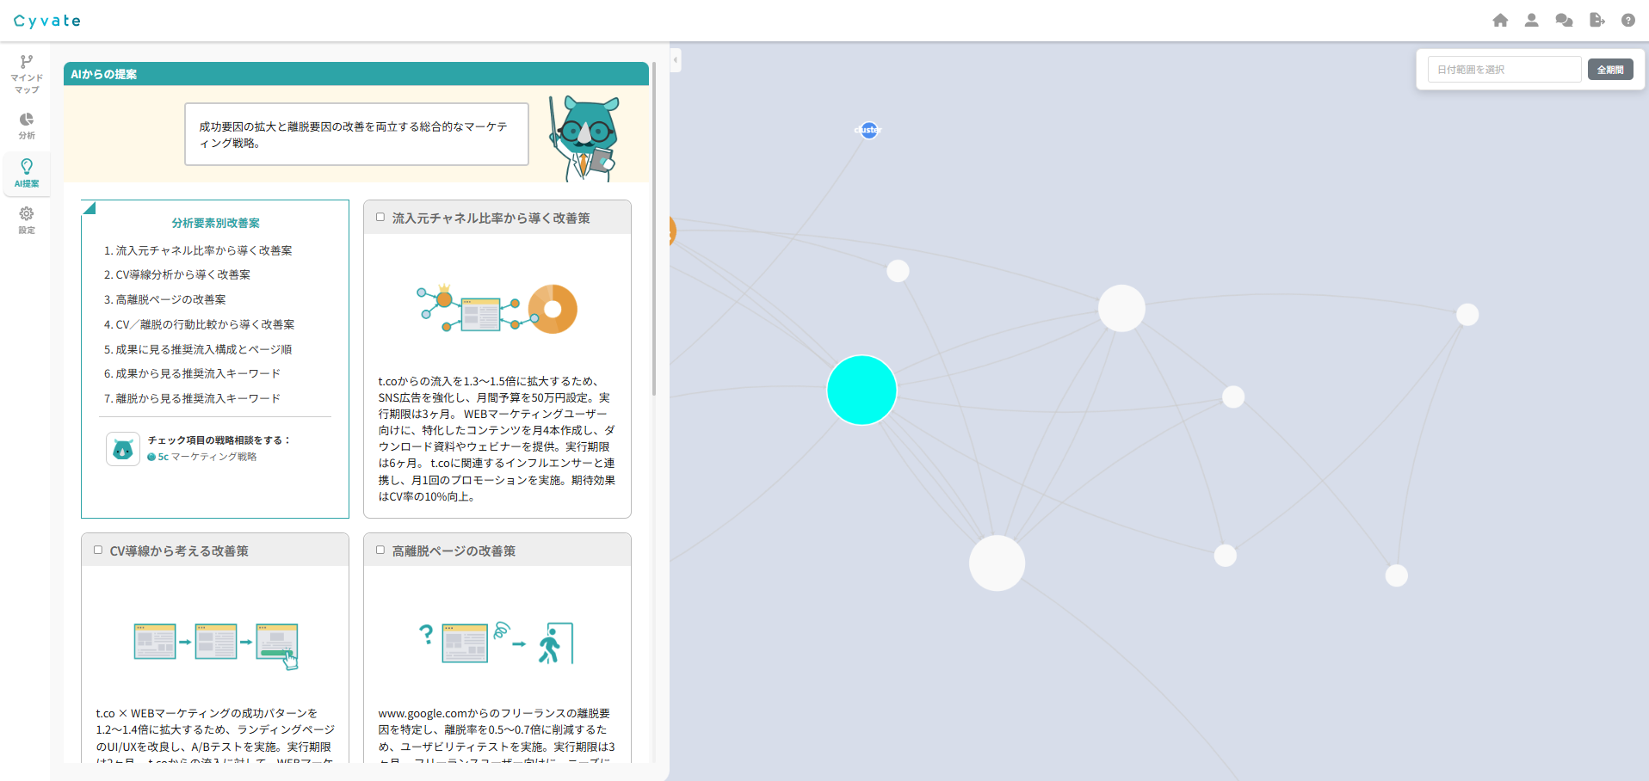Click the 高離脱ページ exit illustration
Screen dimensions: 1649x781
tap(496, 643)
